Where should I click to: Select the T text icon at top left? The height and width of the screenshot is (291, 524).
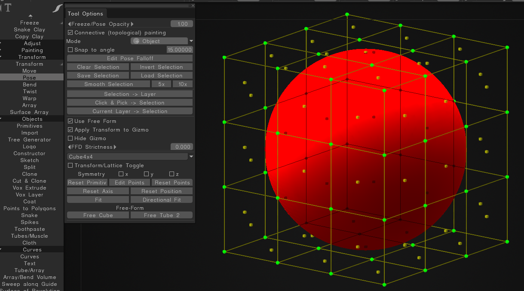8,8
